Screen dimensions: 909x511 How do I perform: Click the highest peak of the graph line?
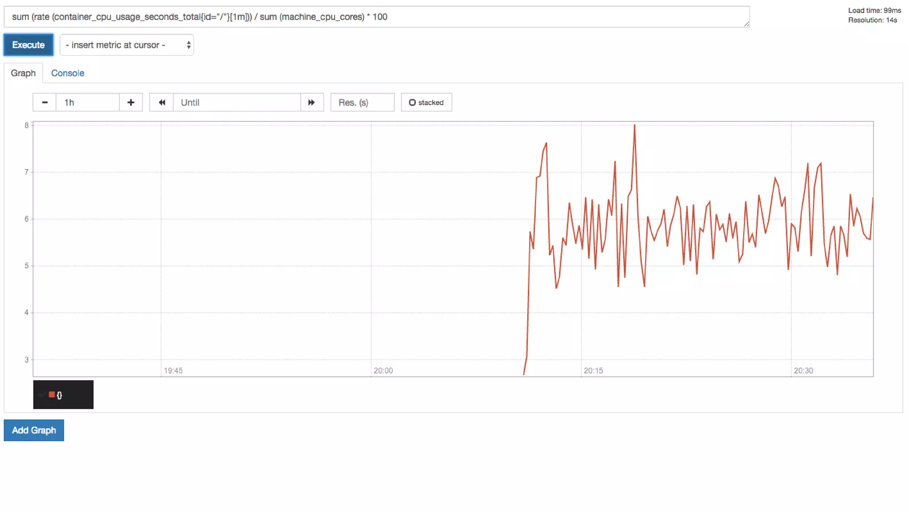634,126
